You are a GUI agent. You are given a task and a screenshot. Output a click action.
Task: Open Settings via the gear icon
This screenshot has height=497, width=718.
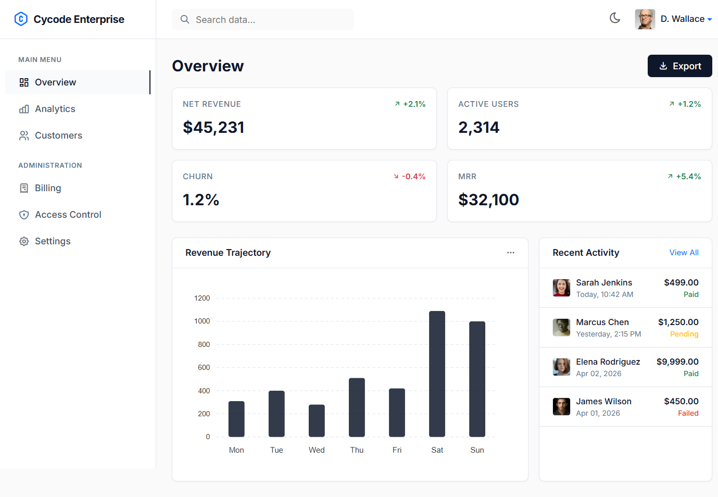[23, 241]
